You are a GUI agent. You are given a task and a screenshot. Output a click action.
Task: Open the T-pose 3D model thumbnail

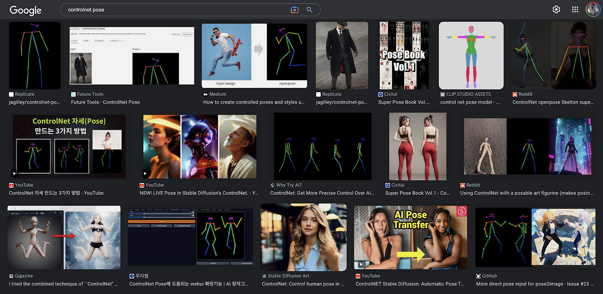tap(471, 56)
